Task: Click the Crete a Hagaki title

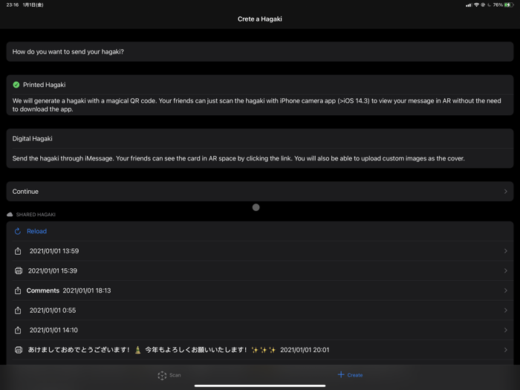Action: point(260,19)
